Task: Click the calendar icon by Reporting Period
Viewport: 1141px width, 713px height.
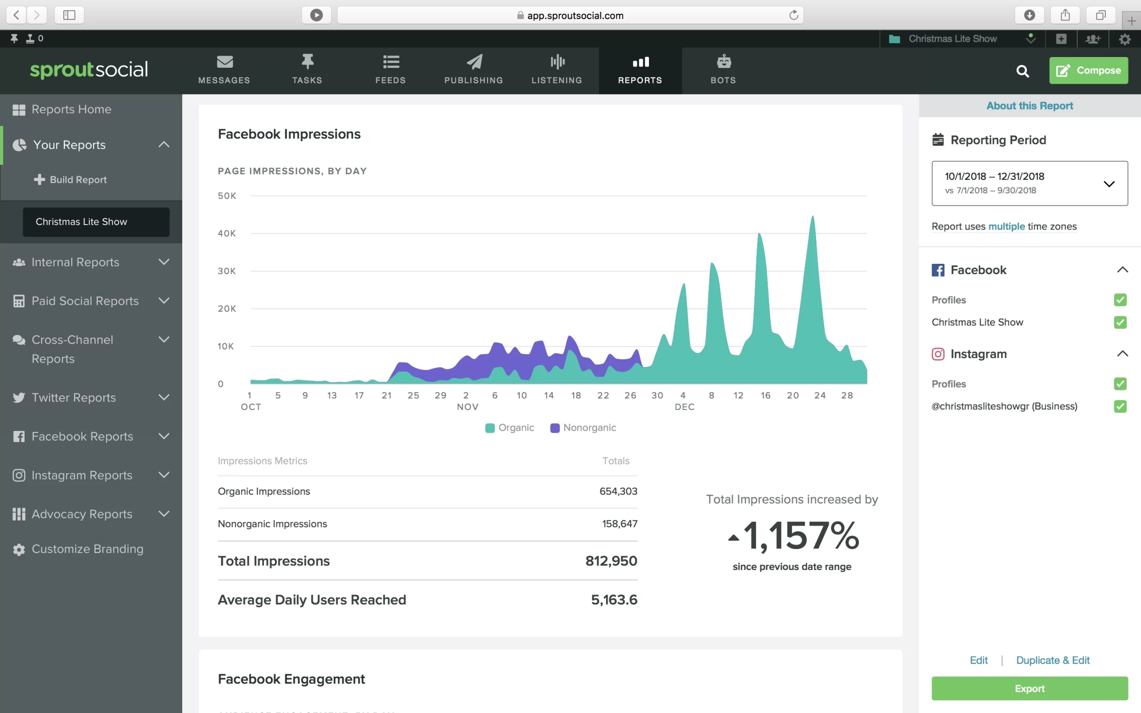Action: [938, 140]
